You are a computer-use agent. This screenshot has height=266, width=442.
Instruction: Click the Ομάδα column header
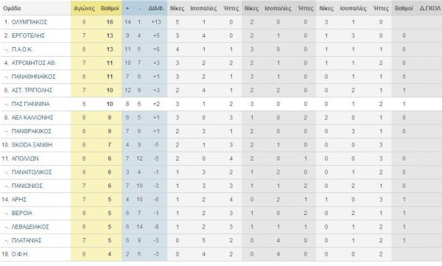[12, 8]
